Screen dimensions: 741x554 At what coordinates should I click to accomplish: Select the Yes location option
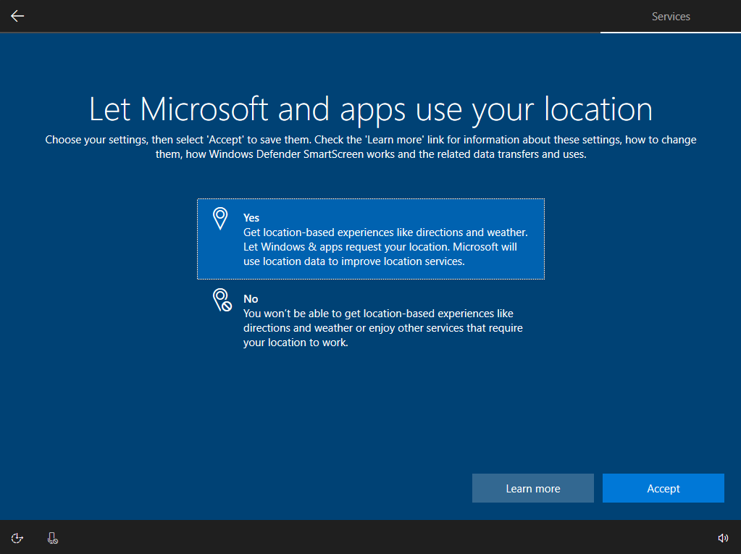[x=371, y=239]
